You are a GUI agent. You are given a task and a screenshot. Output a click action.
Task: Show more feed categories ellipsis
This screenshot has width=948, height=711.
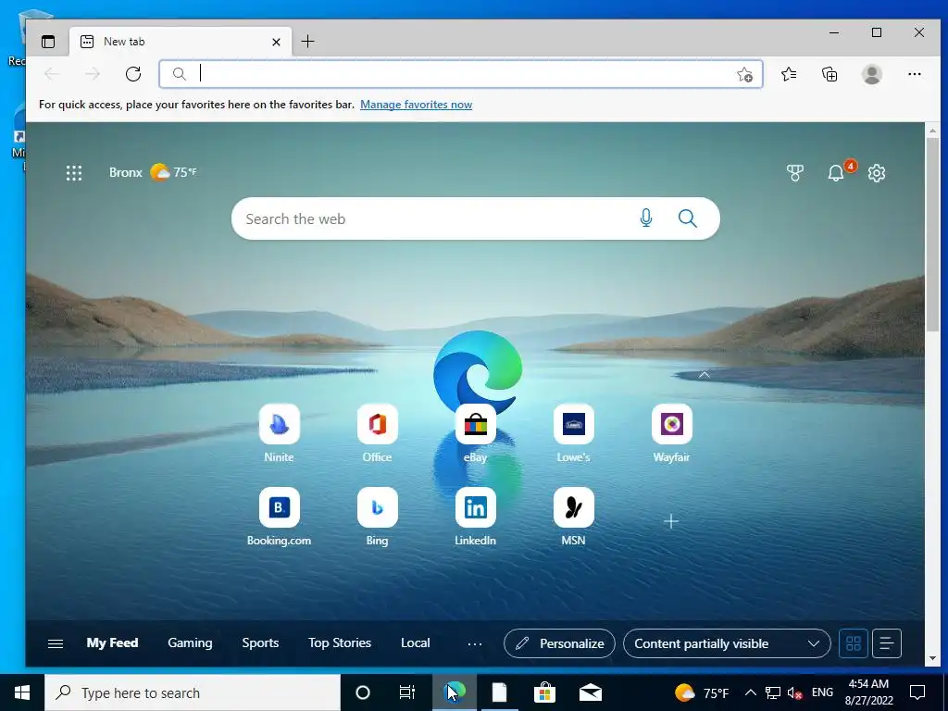point(475,644)
